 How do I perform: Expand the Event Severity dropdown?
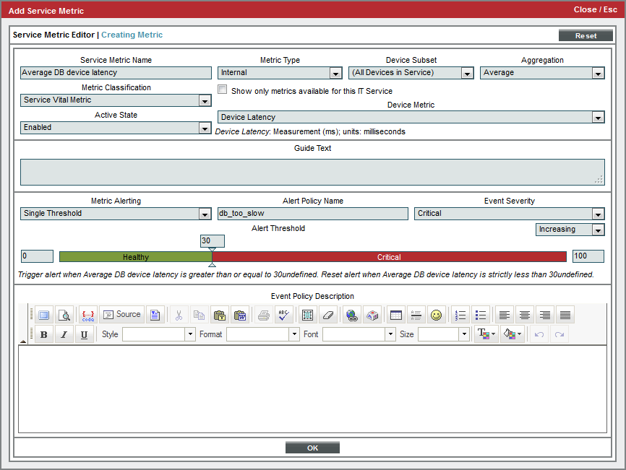pos(598,214)
